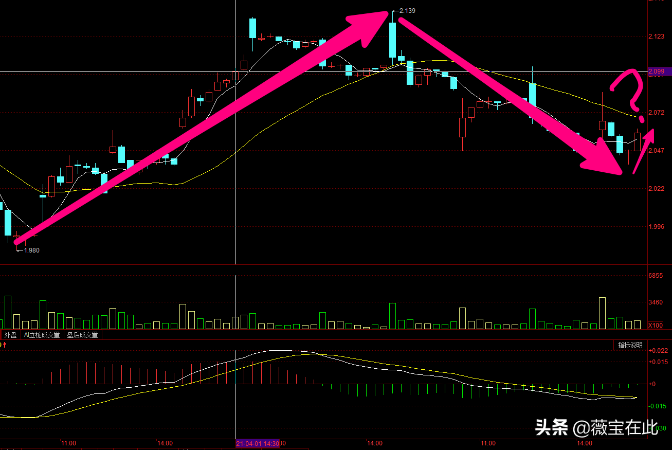Select the 盘后成交量 tab
Viewport: 672px width, 450px height.
82,335
